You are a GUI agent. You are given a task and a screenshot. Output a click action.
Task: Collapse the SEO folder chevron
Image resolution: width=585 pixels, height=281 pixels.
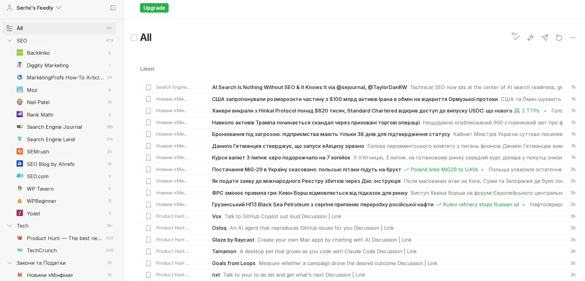tap(9, 41)
